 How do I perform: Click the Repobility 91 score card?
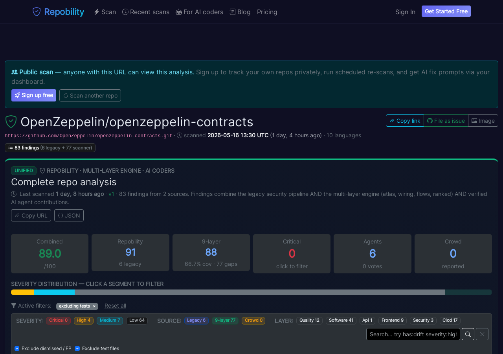pos(130,253)
